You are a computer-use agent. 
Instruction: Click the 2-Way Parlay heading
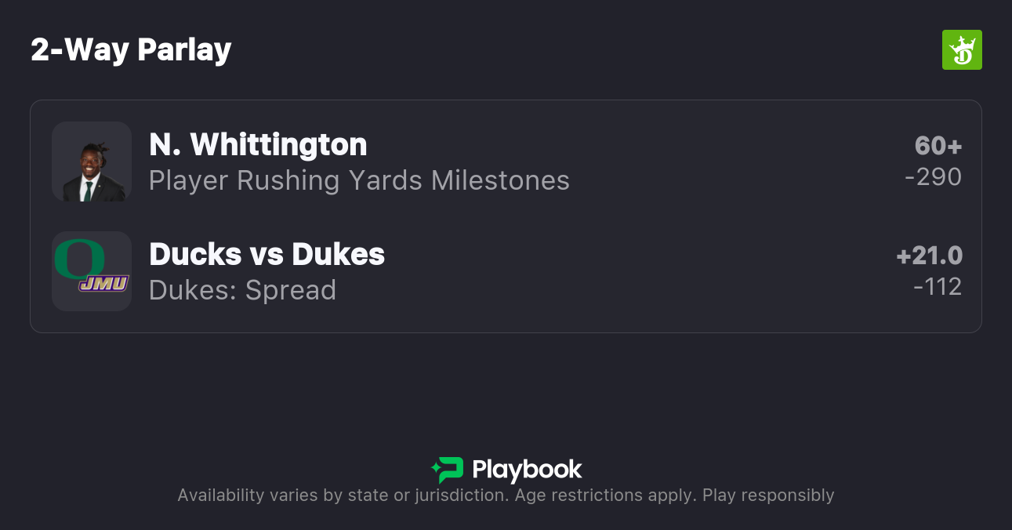click(x=131, y=50)
